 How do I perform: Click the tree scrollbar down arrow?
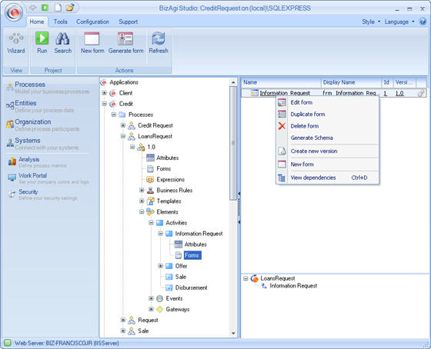point(233,334)
